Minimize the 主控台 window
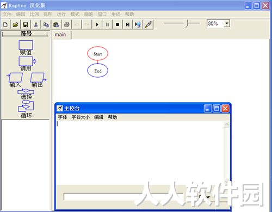 point(208,109)
